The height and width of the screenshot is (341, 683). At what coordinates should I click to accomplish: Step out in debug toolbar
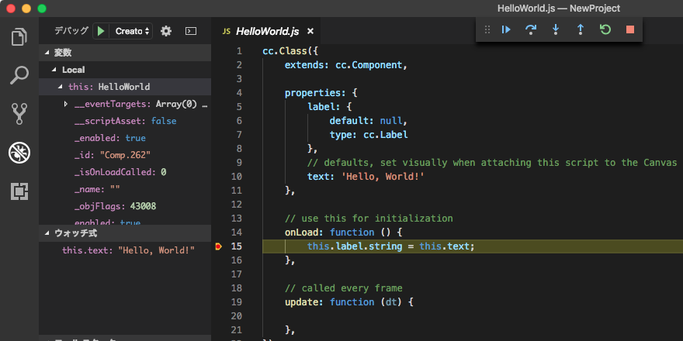point(581,29)
